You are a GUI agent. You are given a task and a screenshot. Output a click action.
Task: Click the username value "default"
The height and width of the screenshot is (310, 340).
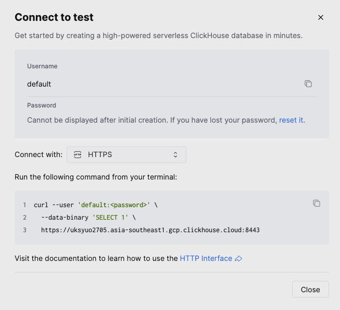39,84
